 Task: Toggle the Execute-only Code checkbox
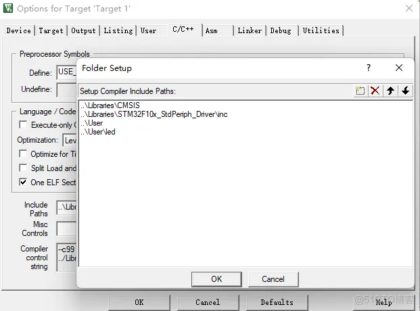pos(23,124)
